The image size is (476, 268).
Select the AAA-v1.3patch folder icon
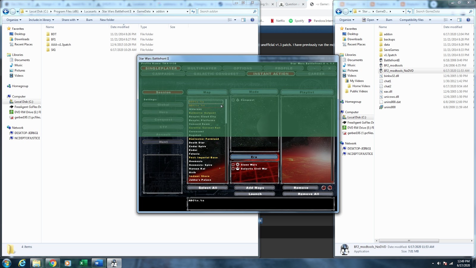tap(48, 45)
